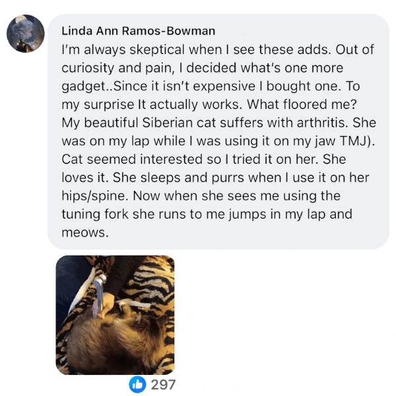Open Linda Ann Ramos-Bowman's profile picture

tap(26, 34)
